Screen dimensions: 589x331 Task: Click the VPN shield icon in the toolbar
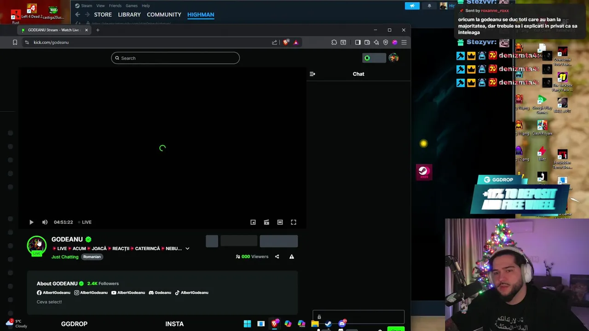(386, 42)
